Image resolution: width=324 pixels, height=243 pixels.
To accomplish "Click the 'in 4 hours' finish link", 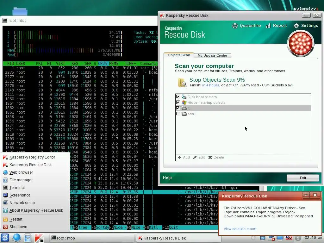I will click(x=210, y=85).
